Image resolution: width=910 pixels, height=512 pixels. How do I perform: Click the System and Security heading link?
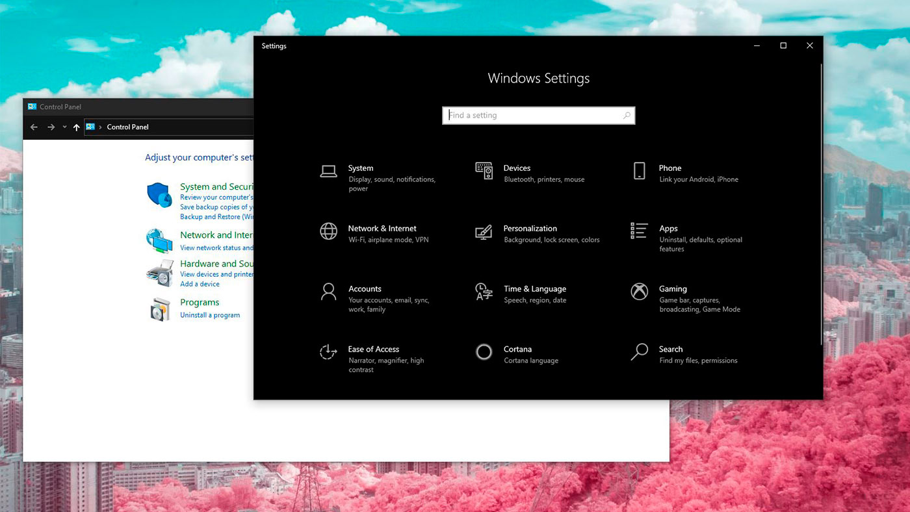tap(216, 187)
